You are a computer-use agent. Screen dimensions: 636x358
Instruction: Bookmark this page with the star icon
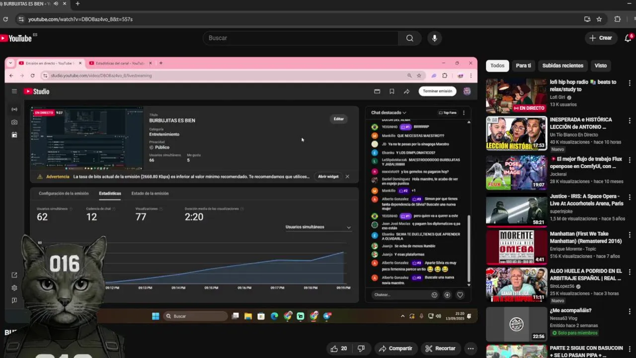point(599,19)
